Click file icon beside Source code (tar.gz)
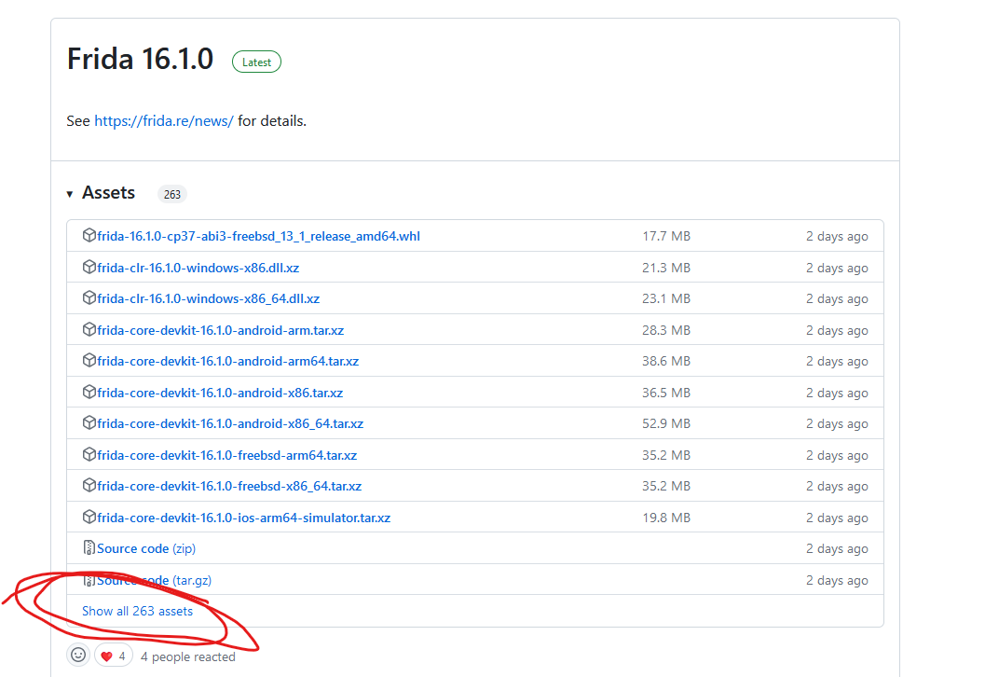This screenshot has height=677, width=985. tap(89, 580)
